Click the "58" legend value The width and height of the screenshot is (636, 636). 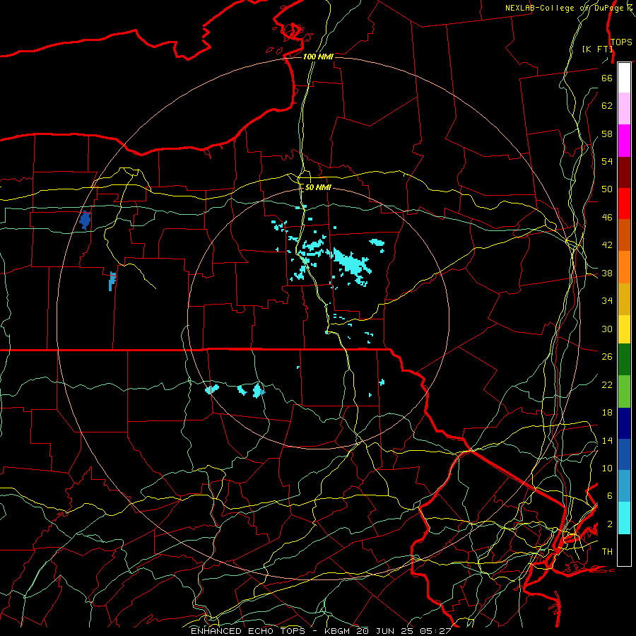coord(607,134)
